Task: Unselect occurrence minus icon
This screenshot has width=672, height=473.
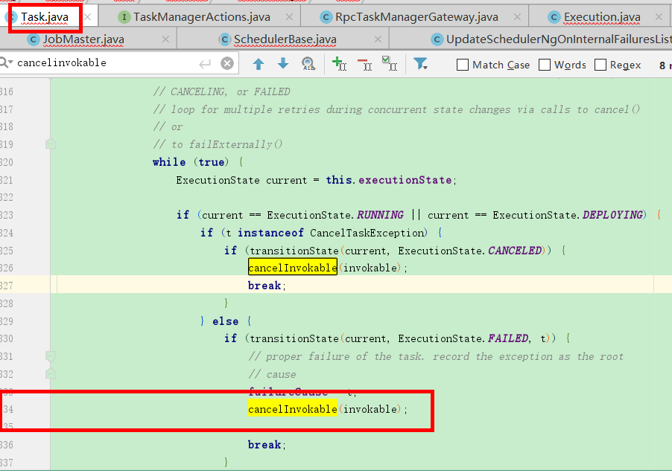Action: coord(364,65)
